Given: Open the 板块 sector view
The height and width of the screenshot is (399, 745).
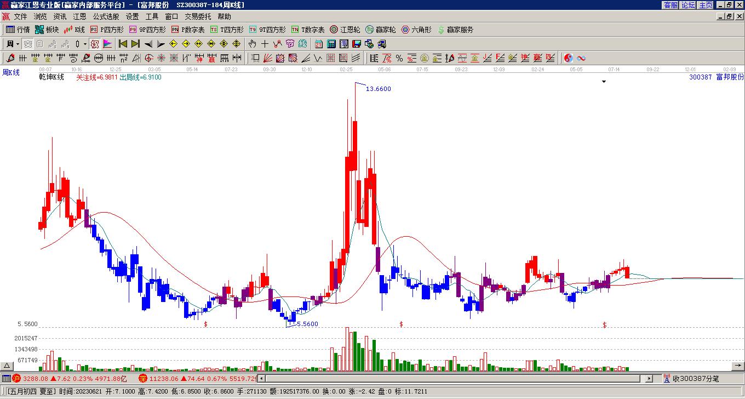Looking at the screenshot, I should click(x=47, y=30).
